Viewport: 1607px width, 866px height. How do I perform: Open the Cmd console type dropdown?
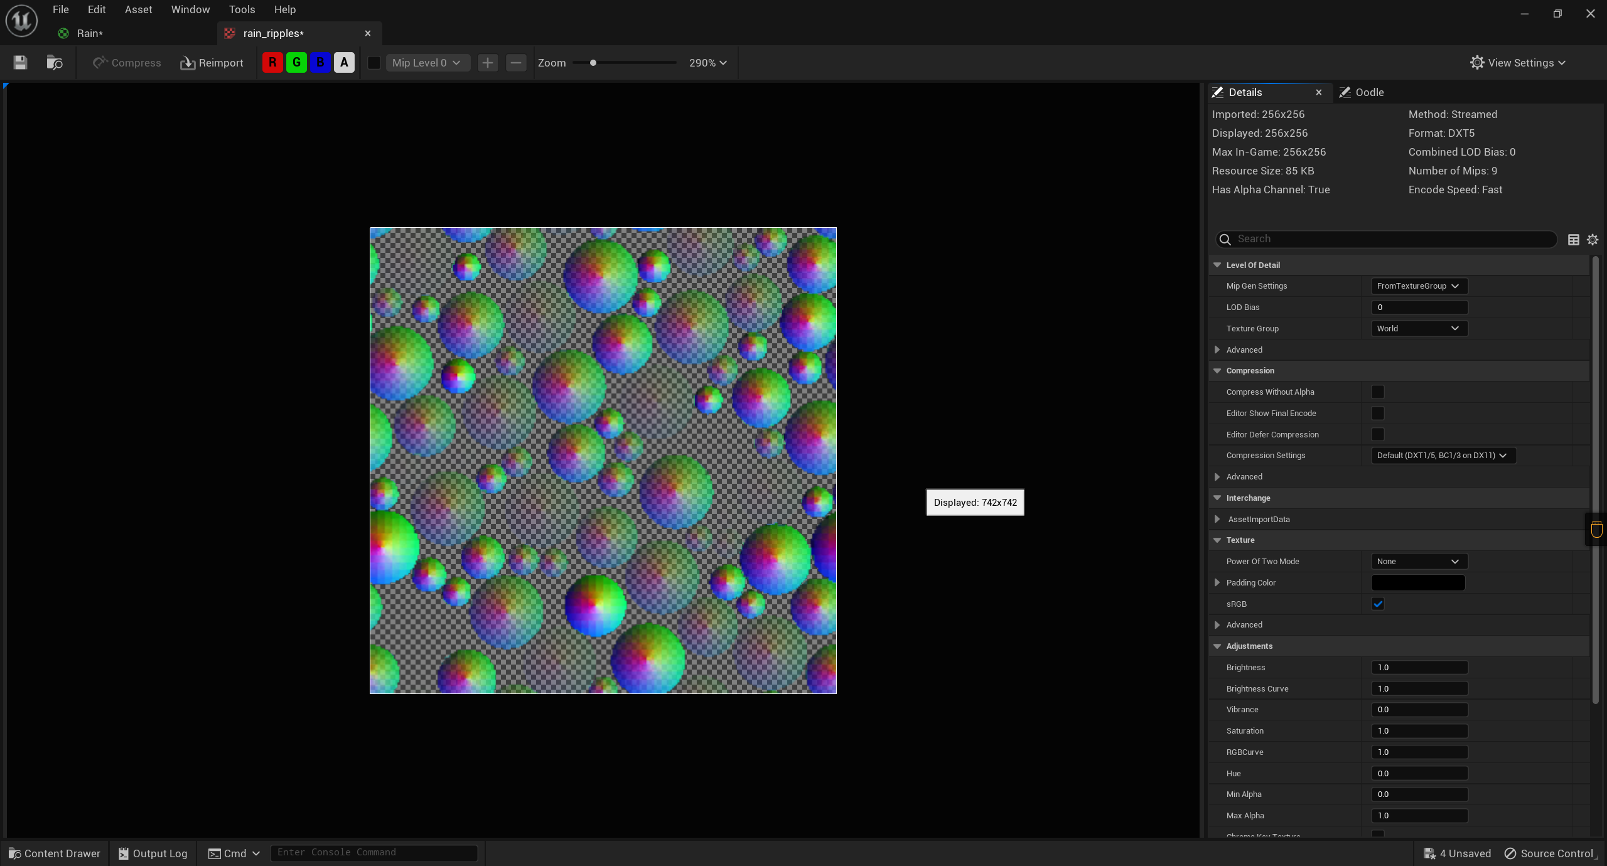[234, 853]
